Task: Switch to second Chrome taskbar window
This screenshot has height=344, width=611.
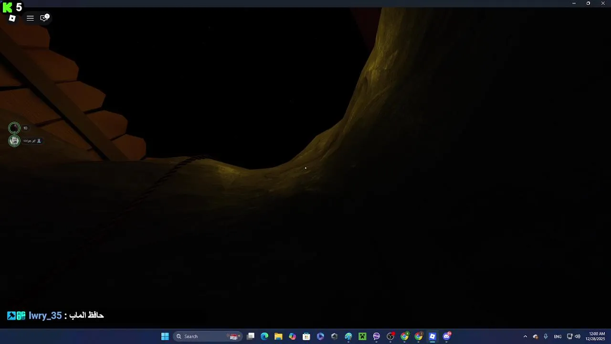Action: coord(418,336)
